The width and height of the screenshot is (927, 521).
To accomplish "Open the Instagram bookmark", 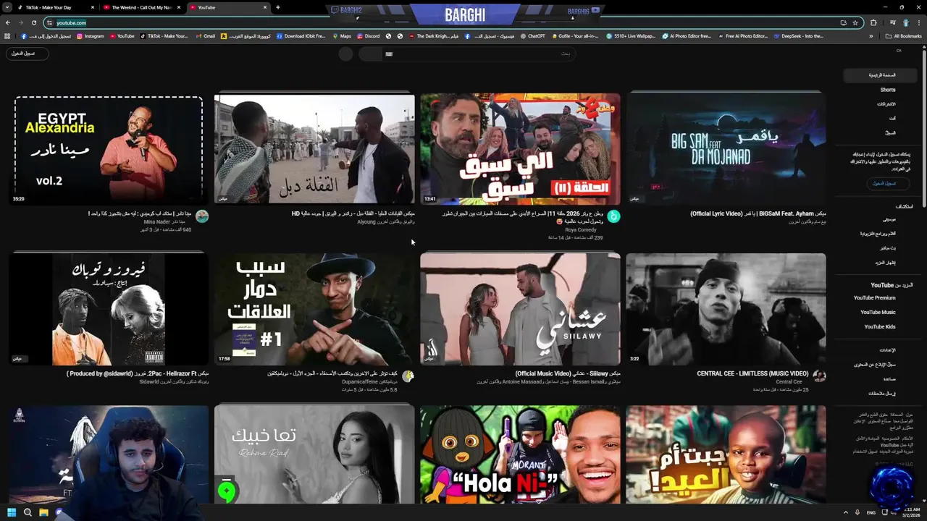I will pos(91,35).
